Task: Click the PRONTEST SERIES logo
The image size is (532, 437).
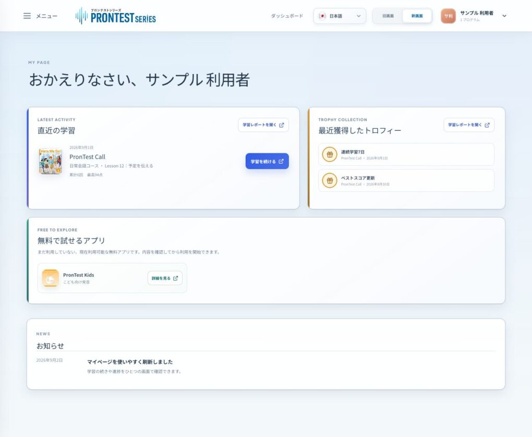Action: coord(115,16)
